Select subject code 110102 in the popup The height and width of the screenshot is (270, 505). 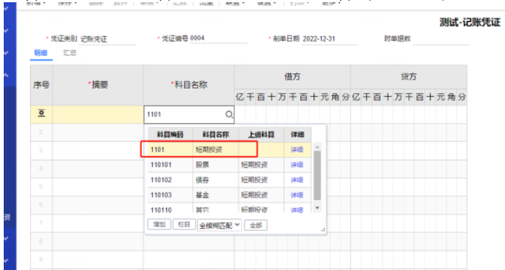point(161,180)
